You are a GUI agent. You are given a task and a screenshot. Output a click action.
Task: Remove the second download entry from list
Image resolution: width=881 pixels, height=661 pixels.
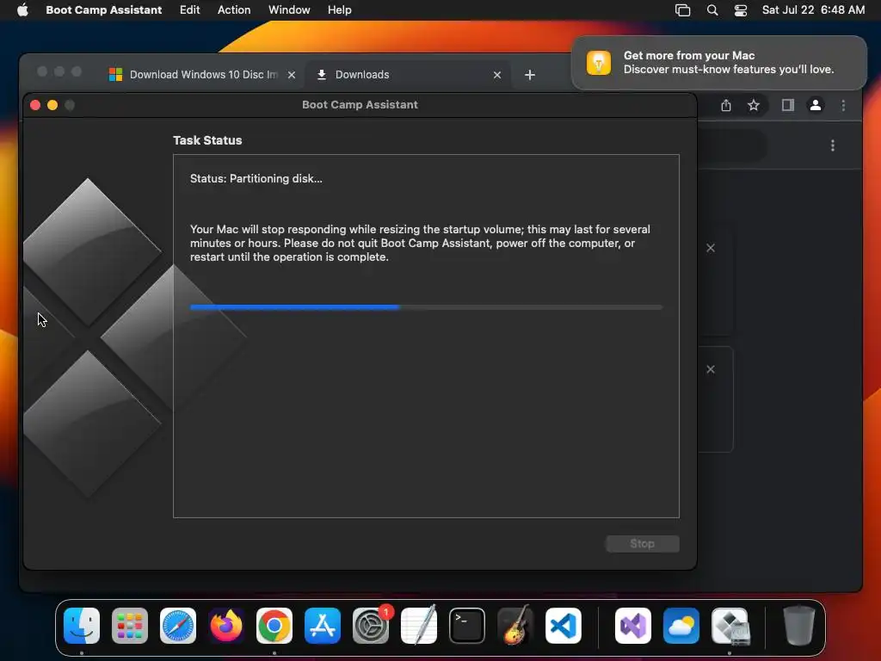pos(711,369)
